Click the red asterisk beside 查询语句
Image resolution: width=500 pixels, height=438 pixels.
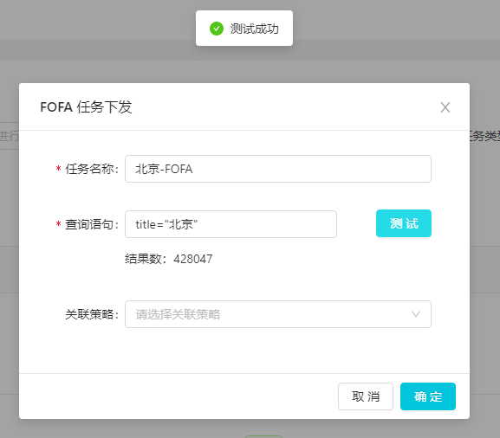point(58,223)
